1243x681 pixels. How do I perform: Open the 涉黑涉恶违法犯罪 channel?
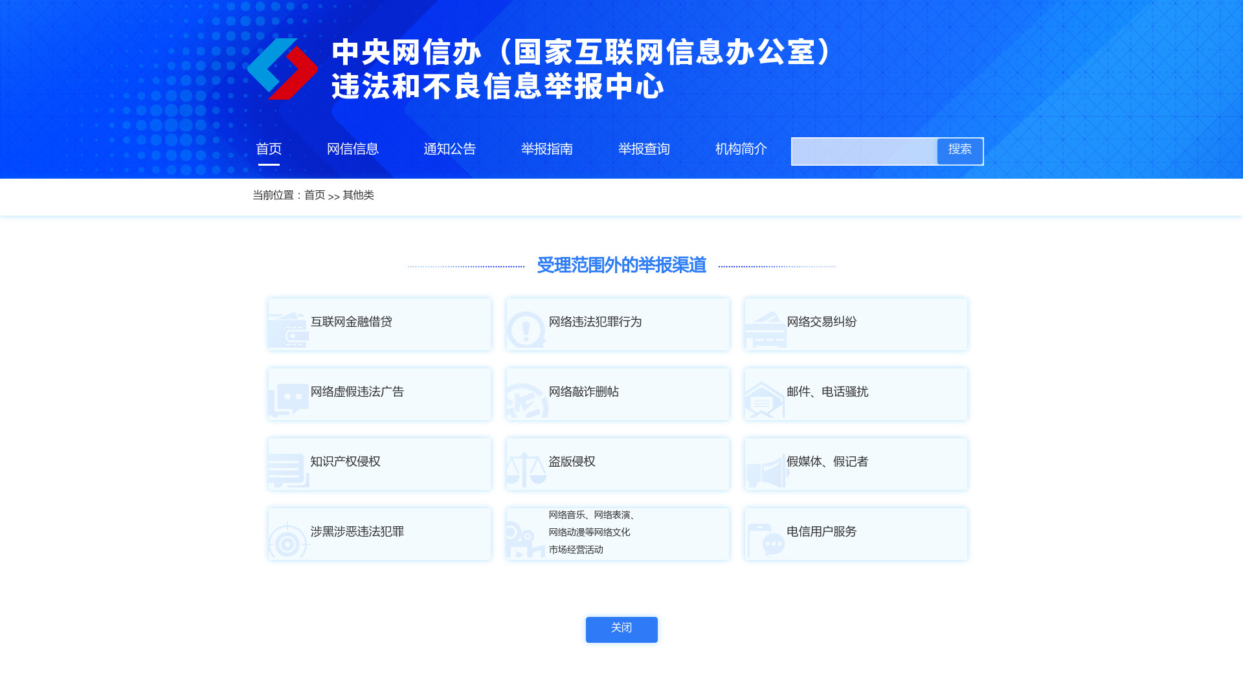coord(380,533)
